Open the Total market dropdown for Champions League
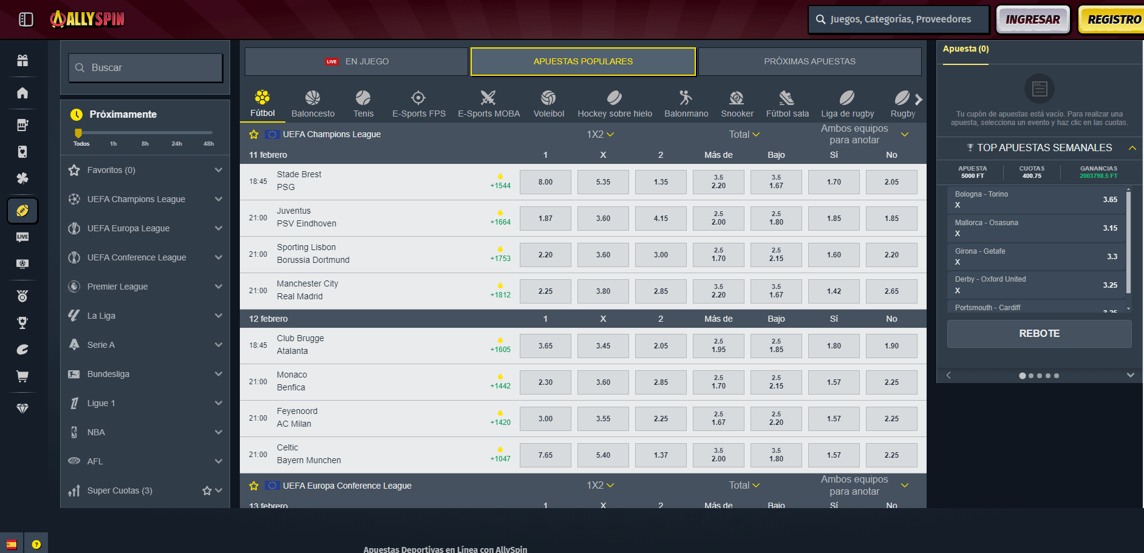This screenshot has width=1144, height=553. [744, 134]
